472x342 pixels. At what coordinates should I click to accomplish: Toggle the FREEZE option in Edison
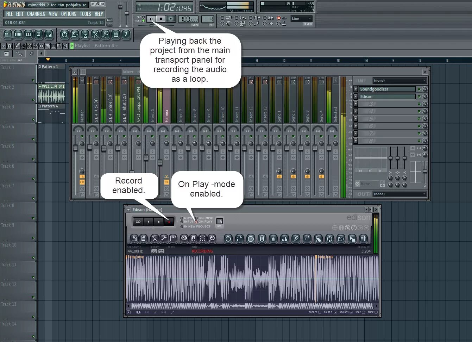coord(320,312)
